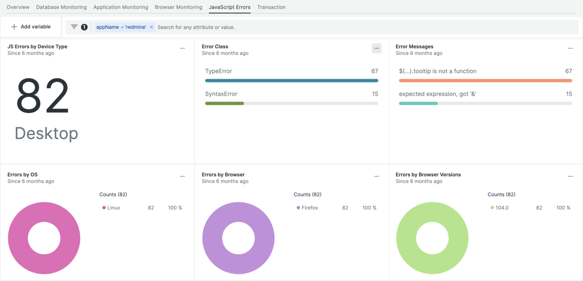The height and width of the screenshot is (281, 583).
Task: Click the TypeError bar in Error Class
Action: [291, 81]
